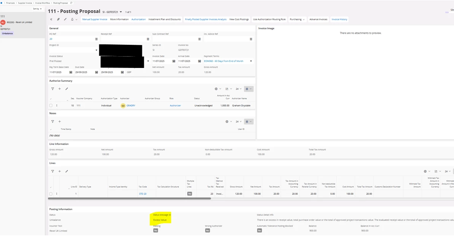Open More Information command
454x238 pixels.
119,19
